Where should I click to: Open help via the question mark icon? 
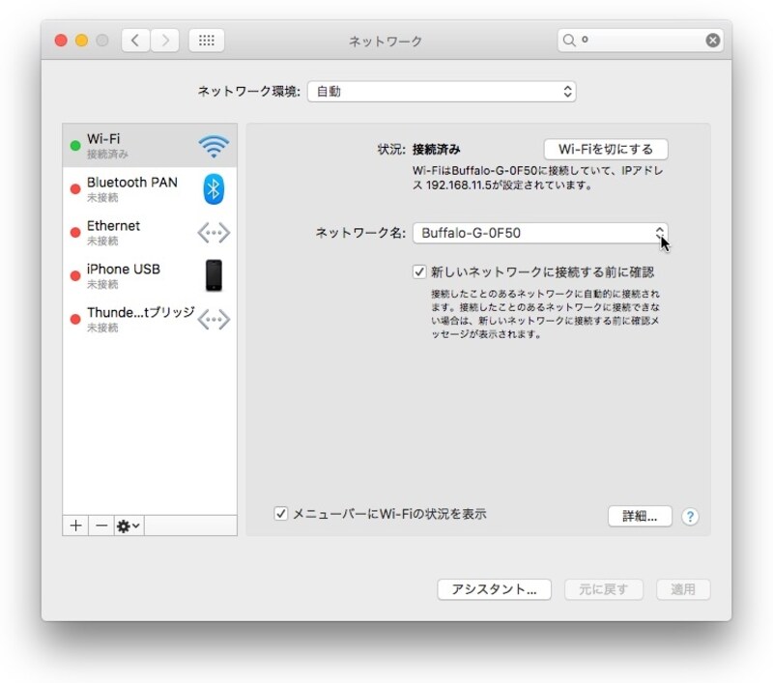(x=691, y=516)
